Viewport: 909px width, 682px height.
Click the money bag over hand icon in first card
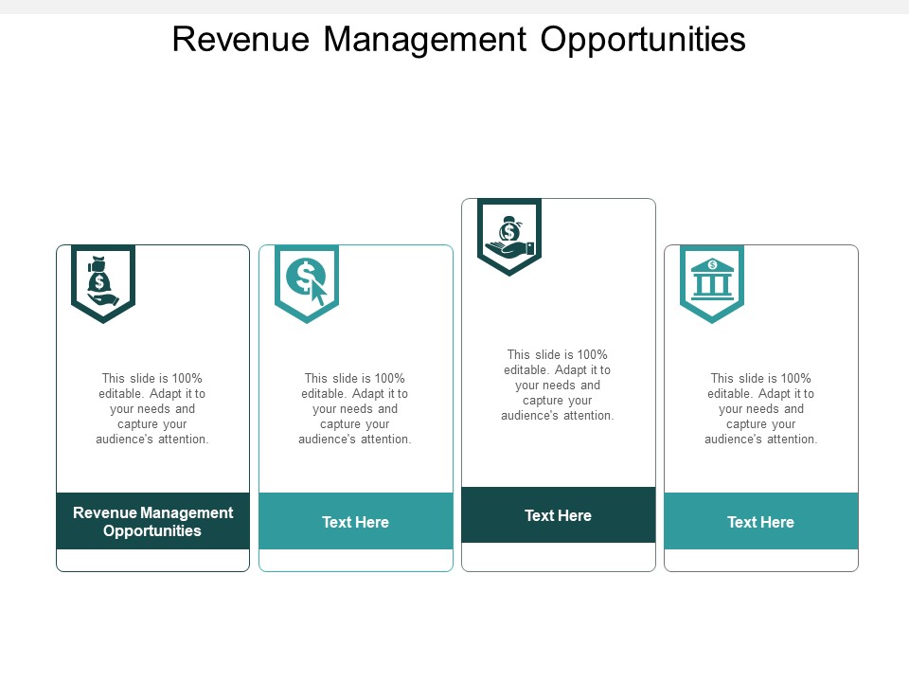(102, 281)
